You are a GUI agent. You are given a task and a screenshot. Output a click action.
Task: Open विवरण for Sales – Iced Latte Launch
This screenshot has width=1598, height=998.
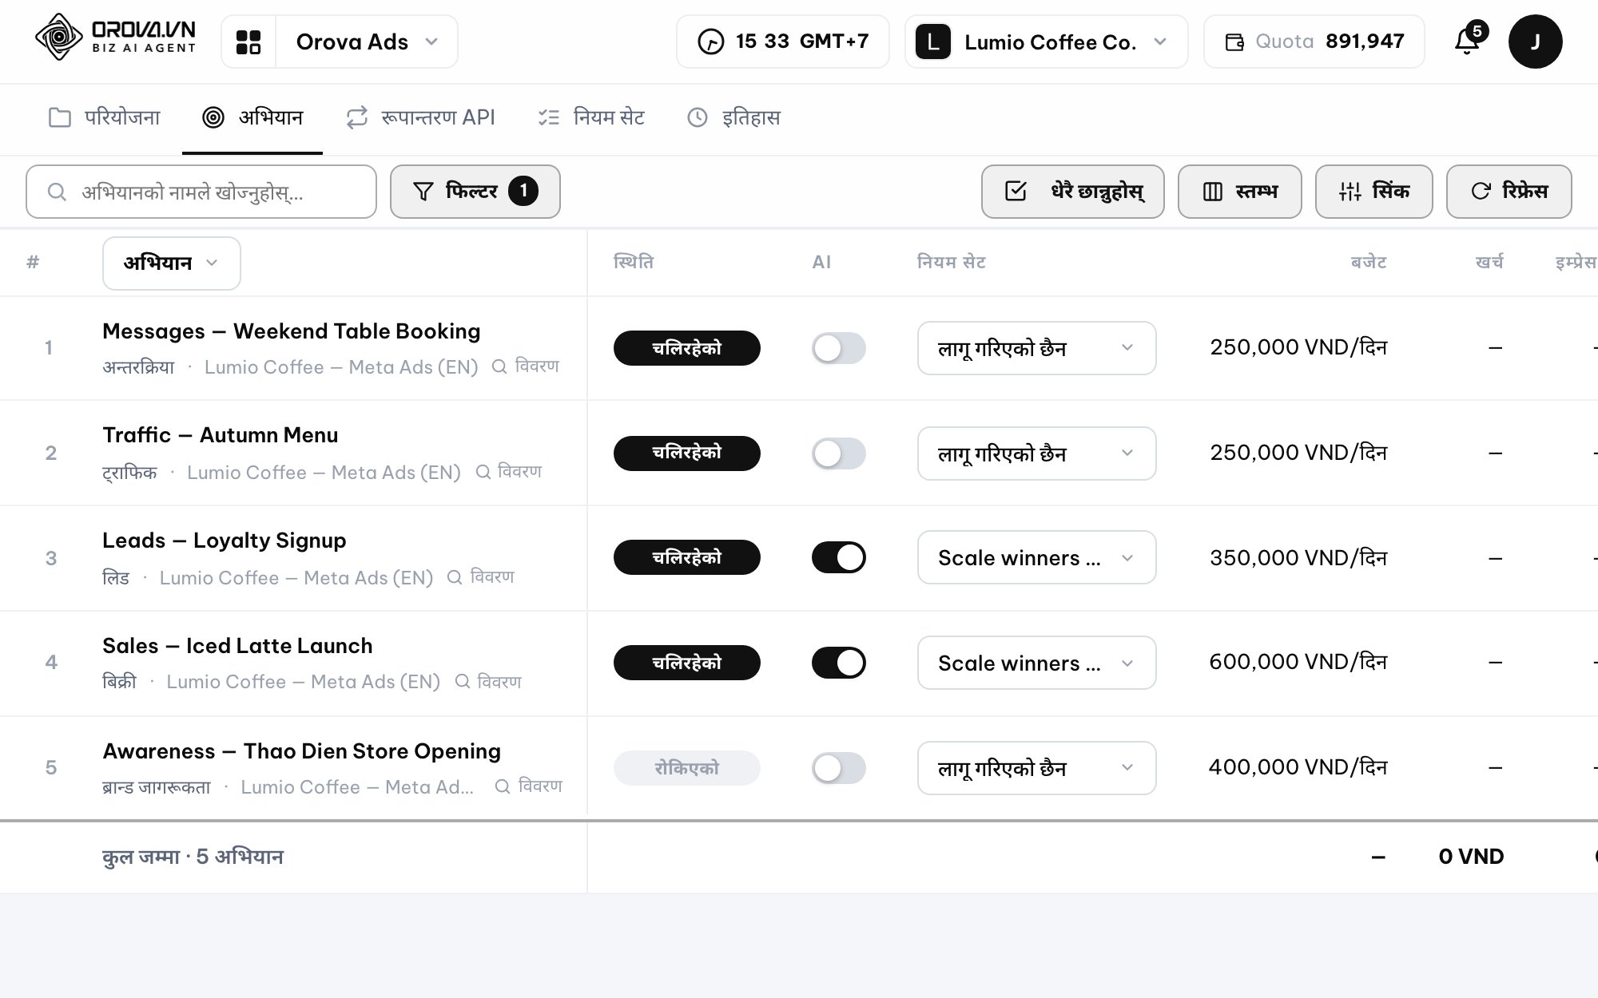click(x=488, y=681)
